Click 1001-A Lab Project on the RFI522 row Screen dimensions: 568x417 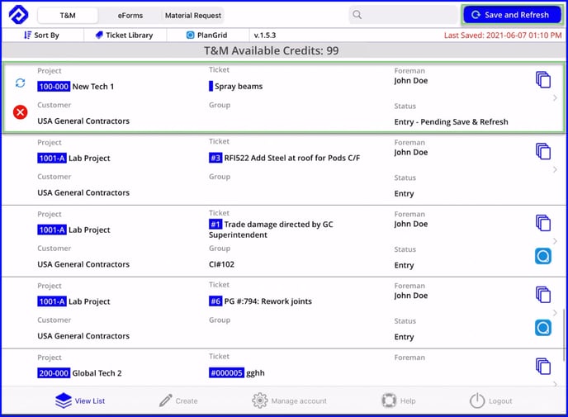[x=73, y=158]
